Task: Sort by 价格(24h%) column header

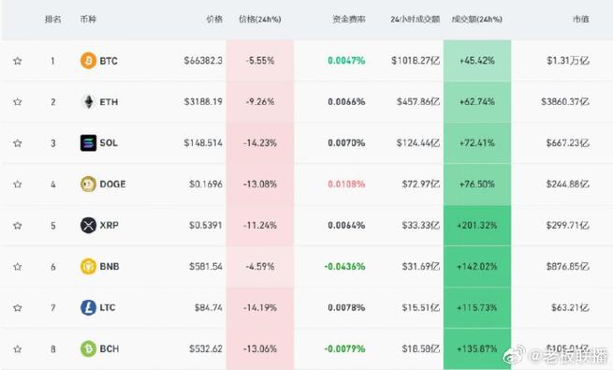Action: pos(260,19)
